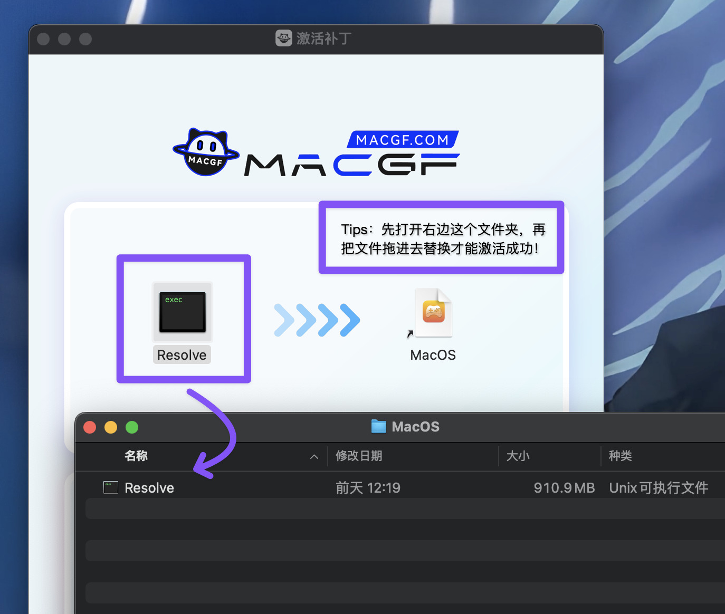Screen dimensions: 725x614
Task: Click 修改日期 to sort by date
Action: 359,456
